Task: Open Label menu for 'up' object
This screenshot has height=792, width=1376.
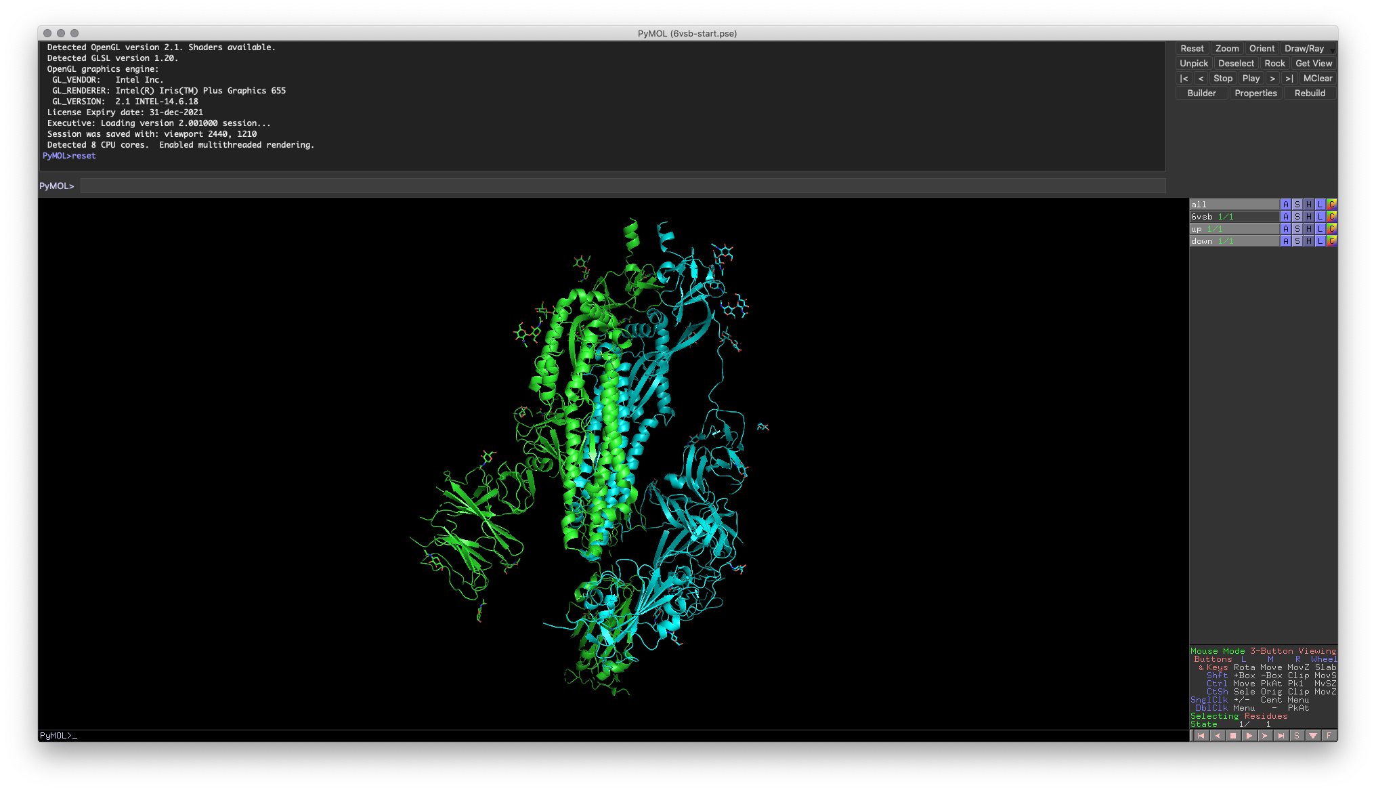Action: [x=1320, y=229]
